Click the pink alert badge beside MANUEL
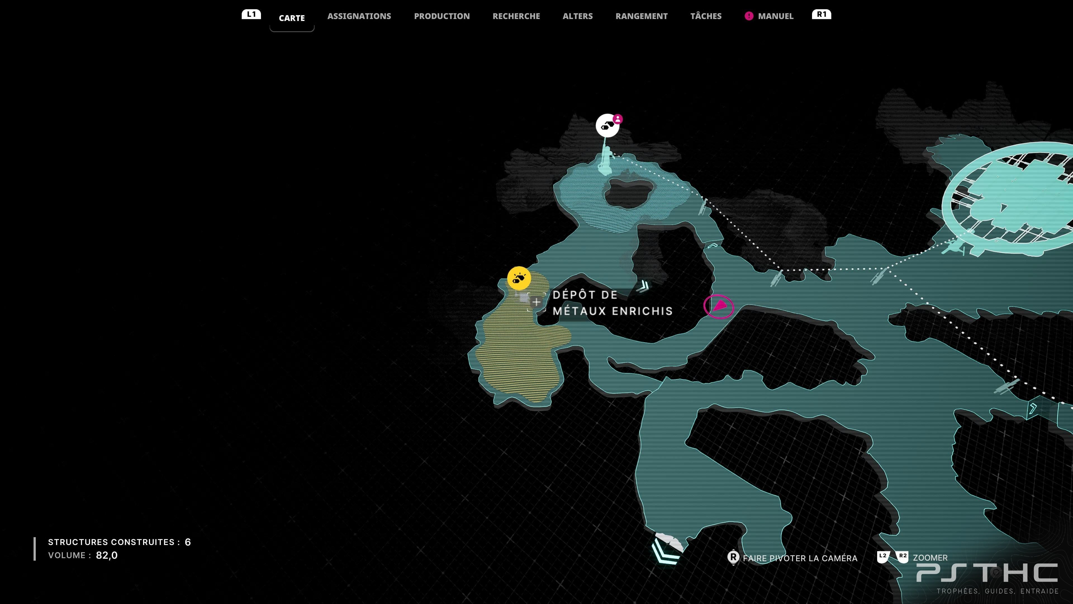 [x=749, y=16]
